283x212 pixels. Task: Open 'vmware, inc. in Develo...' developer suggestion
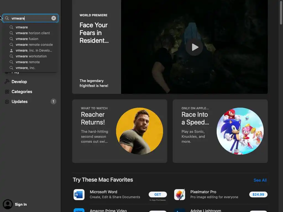pyautogui.click(x=30, y=51)
